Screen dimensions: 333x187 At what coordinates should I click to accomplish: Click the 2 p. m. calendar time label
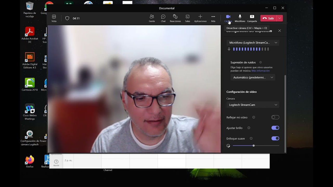(68, 161)
